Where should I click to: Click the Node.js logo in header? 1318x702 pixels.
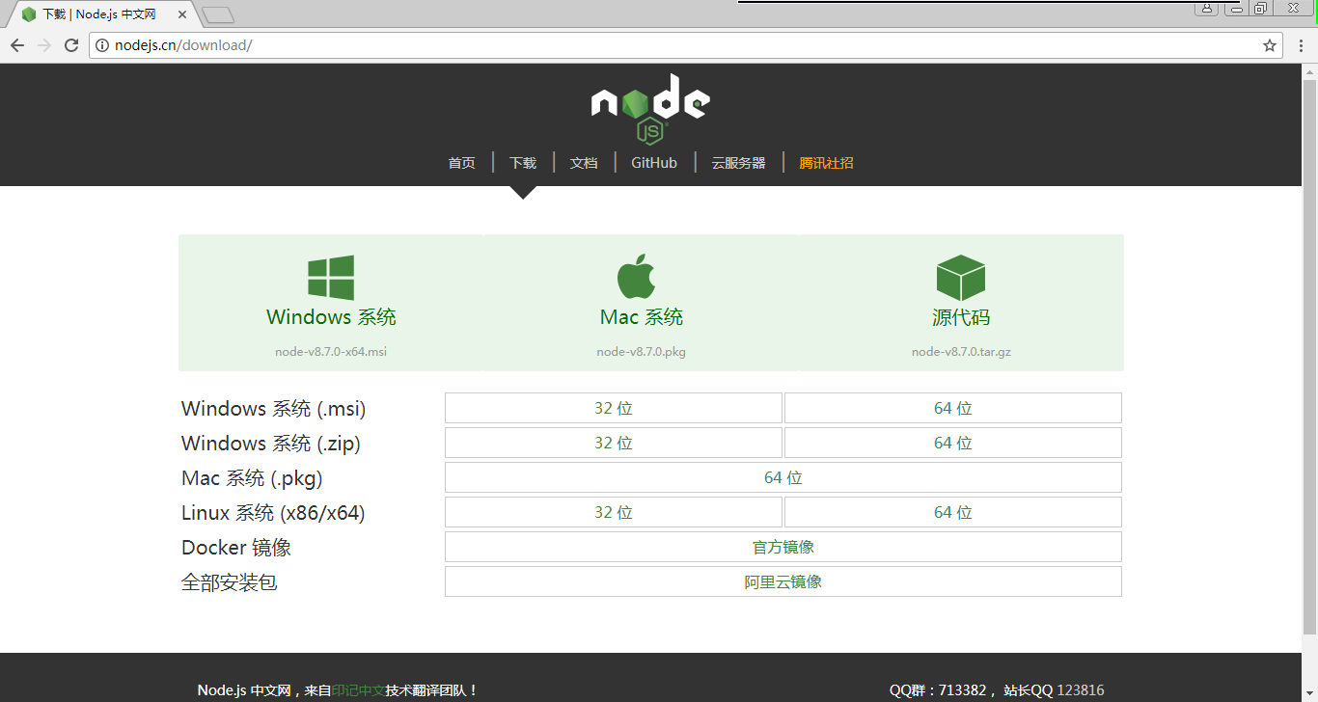pos(651,108)
